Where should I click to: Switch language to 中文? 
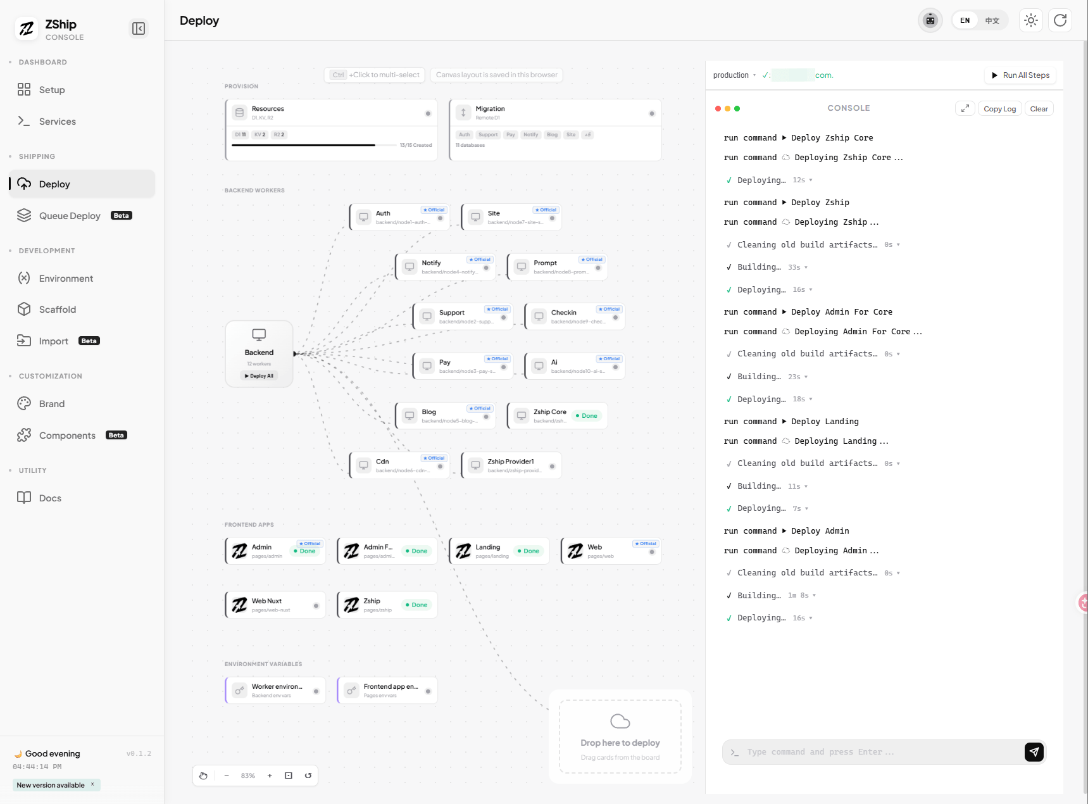coord(992,20)
